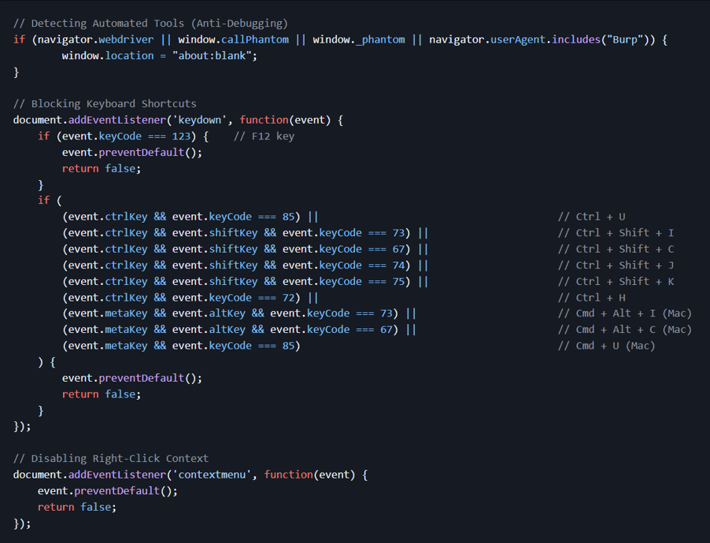Click the "Detecting Automated Tools" comment line
This screenshot has width=710, height=543.
point(150,24)
